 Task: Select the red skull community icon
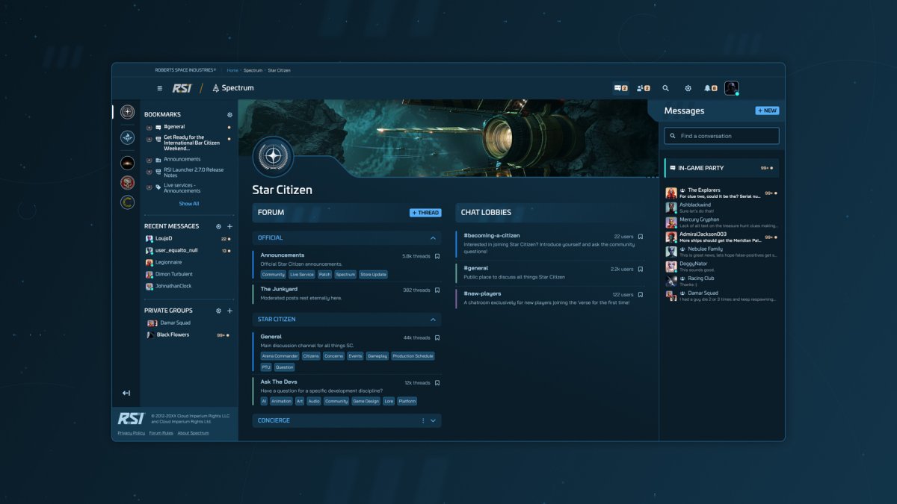click(128, 183)
